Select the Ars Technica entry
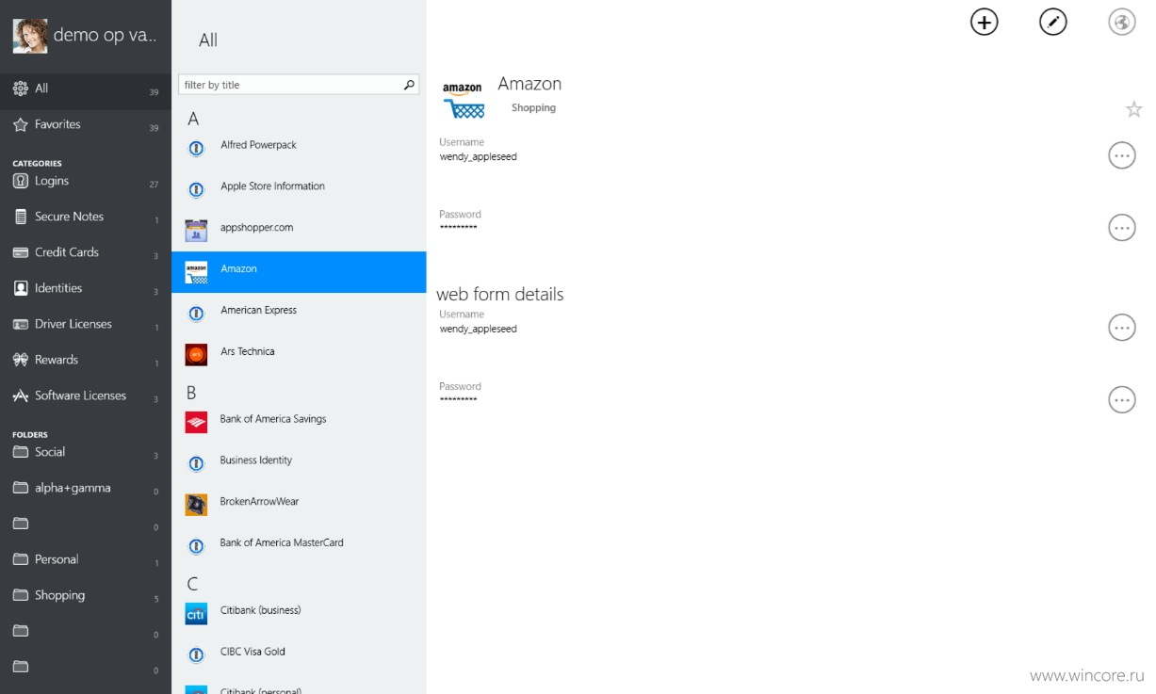The width and height of the screenshot is (1156, 694). (299, 355)
